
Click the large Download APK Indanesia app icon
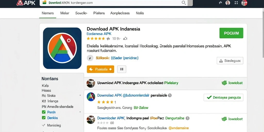point(62,48)
